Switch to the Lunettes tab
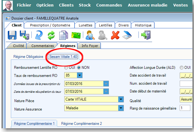 coord(85,25)
